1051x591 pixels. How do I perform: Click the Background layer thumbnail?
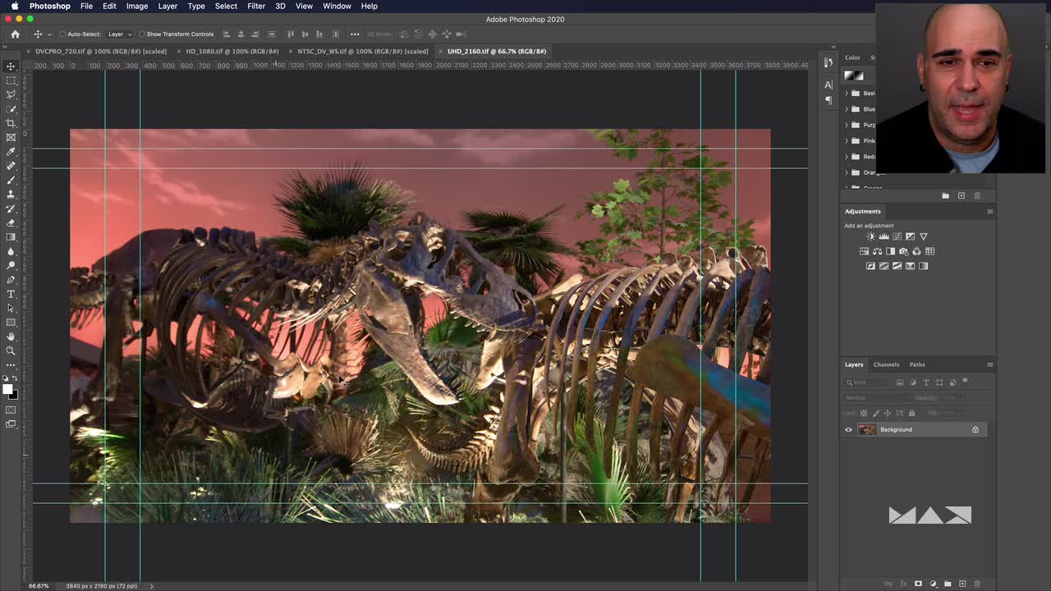pos(867,429)
